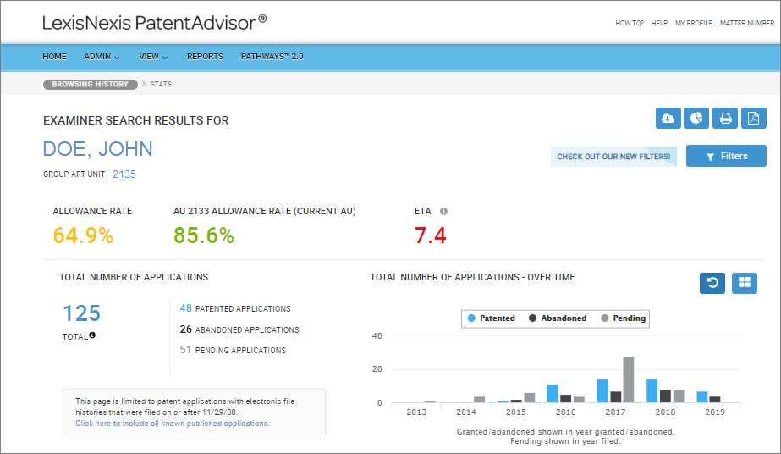Click the Stats breadcrumb
The width and height of the screenshot is (781, 454).
click(161, 84)
